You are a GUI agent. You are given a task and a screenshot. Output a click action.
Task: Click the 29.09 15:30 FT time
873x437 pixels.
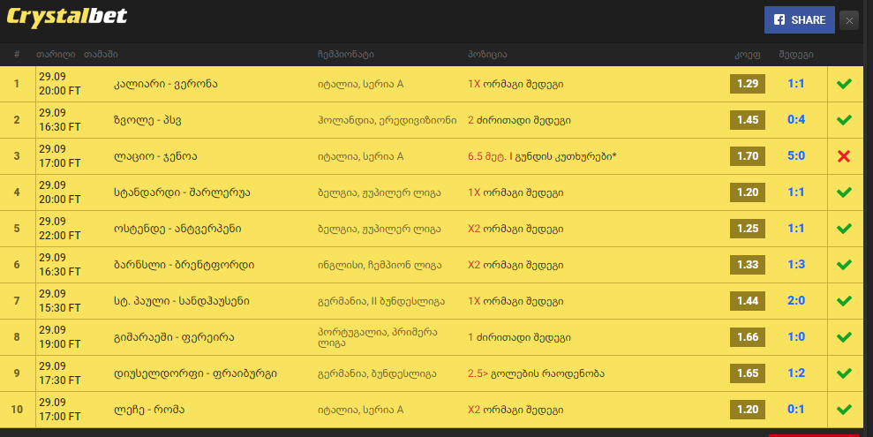[59, 301]
